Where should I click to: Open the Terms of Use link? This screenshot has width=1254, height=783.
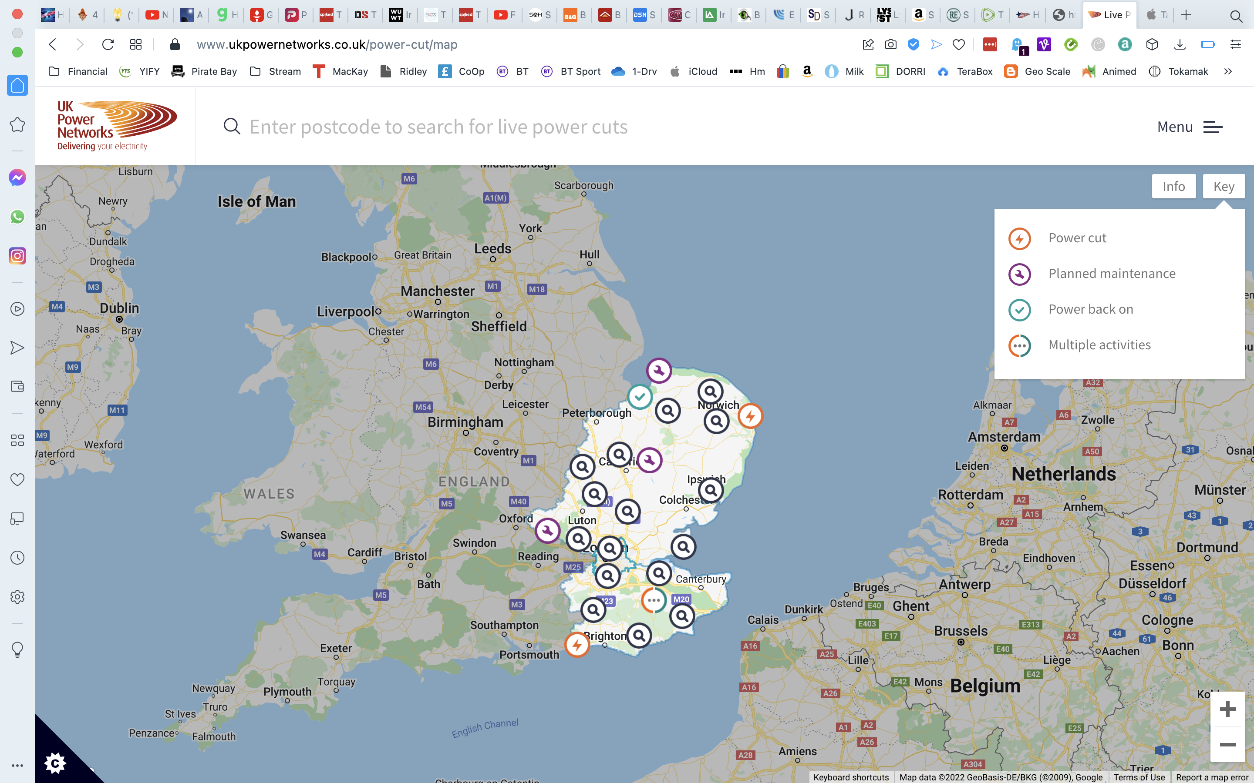coord(1139,777)
